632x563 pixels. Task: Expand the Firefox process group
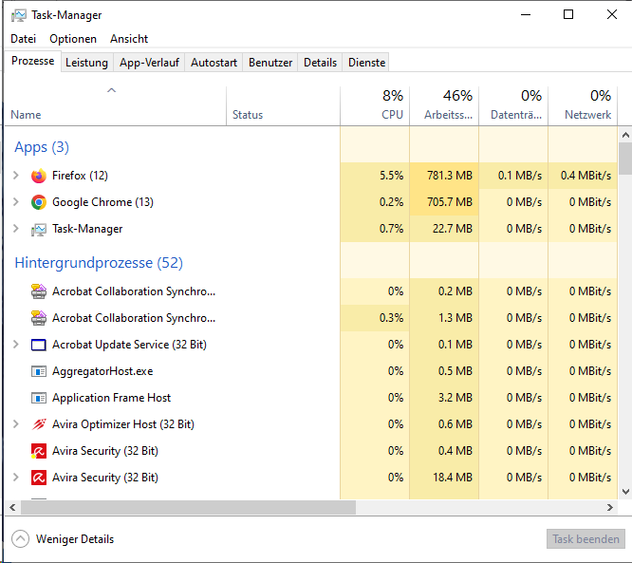tap(15, 176)
